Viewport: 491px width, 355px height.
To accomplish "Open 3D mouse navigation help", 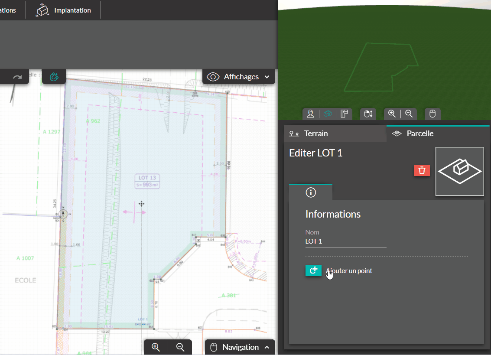I will [x=432, y=114].
